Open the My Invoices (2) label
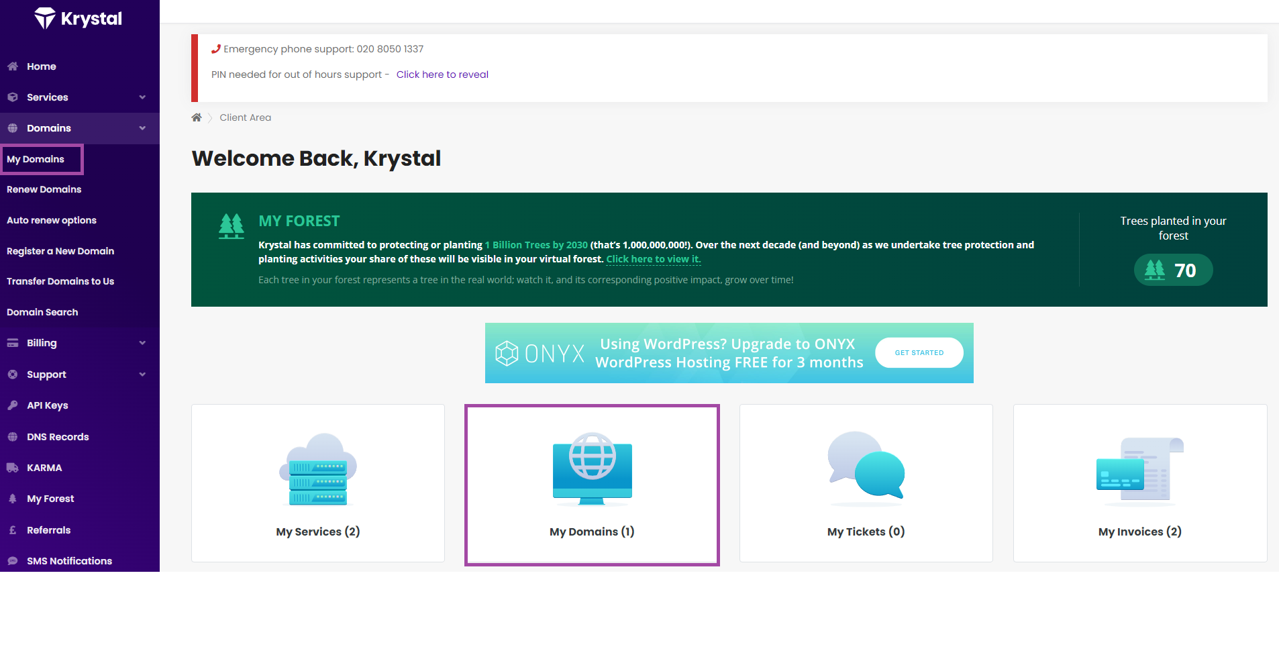 pyautogui.click(x=1140, y=532)
